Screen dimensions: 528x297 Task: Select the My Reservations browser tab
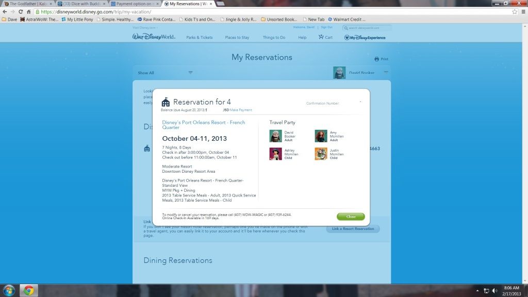[x=188, y=4]
